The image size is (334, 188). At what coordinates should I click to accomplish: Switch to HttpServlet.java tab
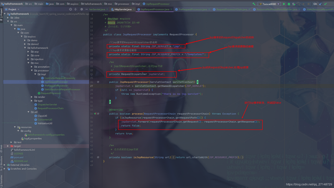[123, 9]
